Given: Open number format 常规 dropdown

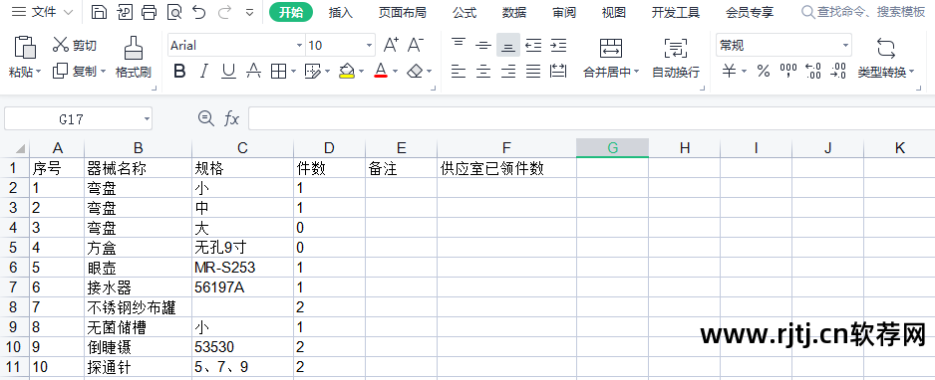Looking at the screenshot, I should click(x=845, y=45).
